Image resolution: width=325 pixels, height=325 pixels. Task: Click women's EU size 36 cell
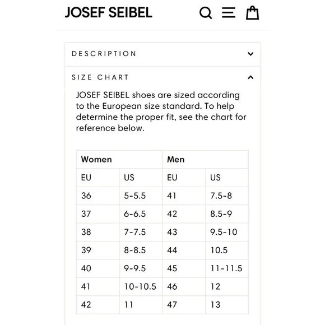pos(98,196)
